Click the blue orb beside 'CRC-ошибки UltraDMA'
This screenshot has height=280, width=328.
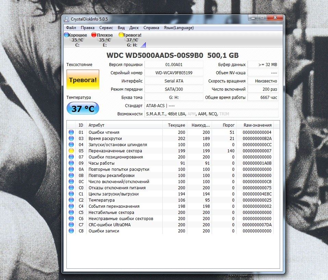(x=71, y=225)
